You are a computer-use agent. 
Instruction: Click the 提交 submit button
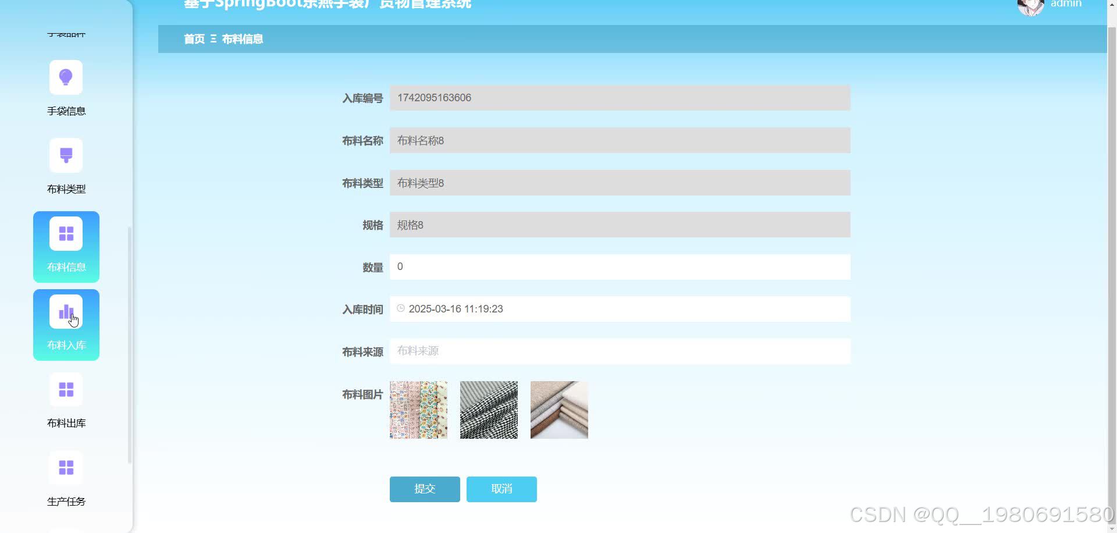[x=425, y=489]
